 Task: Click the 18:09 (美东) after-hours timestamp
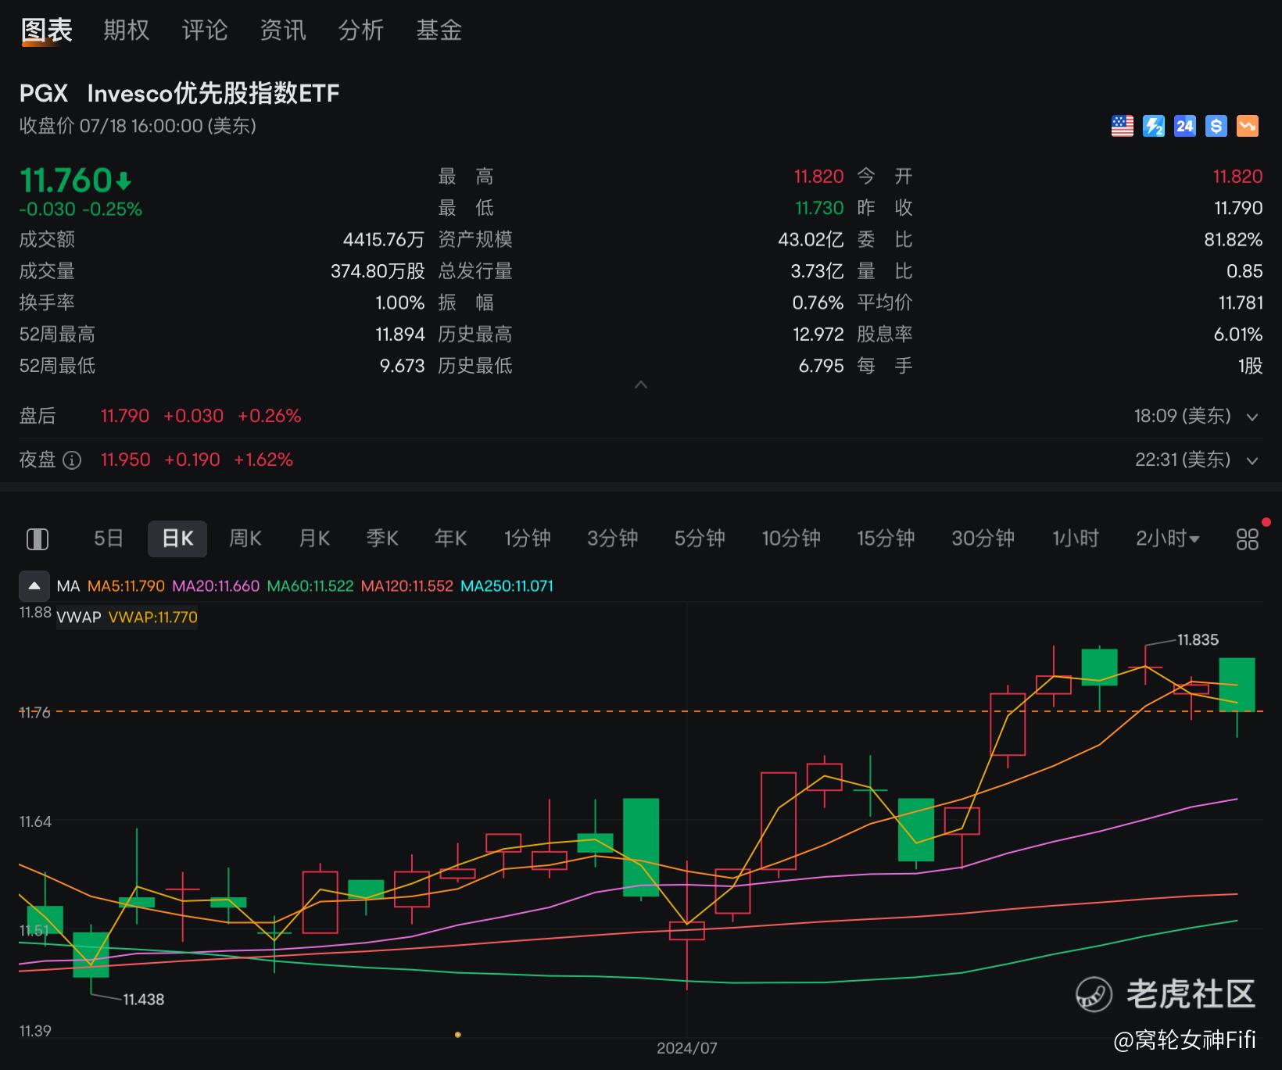point(1183,416)
